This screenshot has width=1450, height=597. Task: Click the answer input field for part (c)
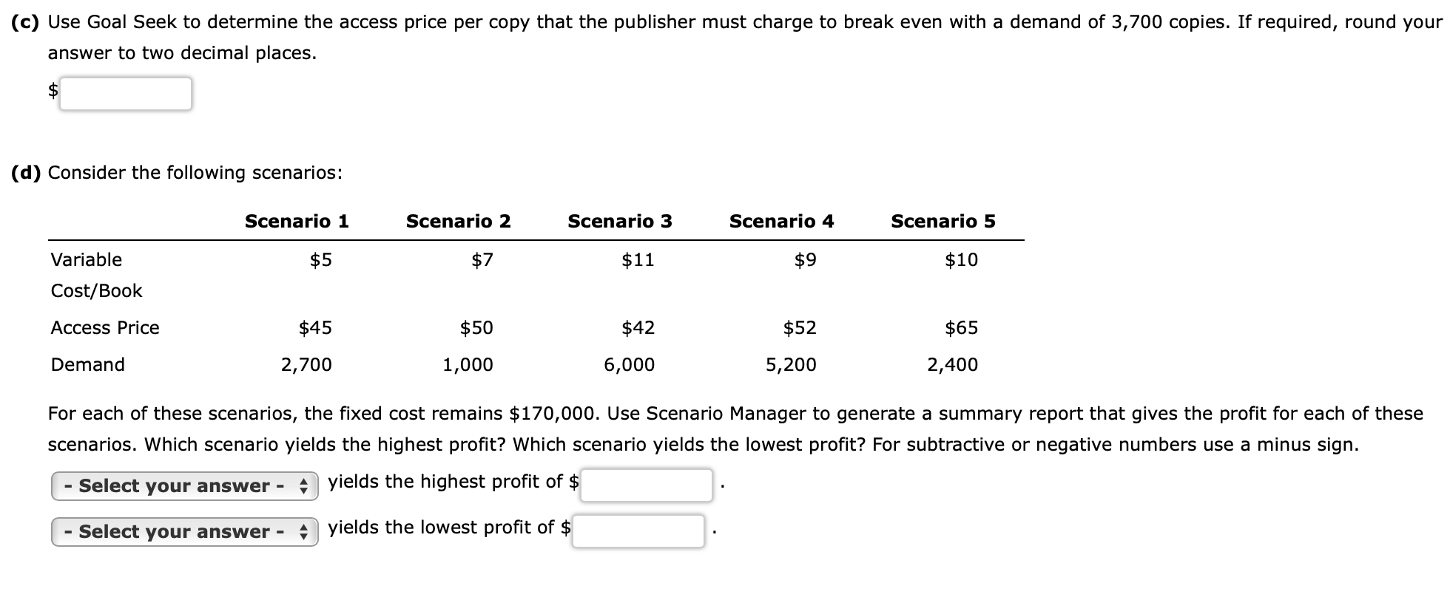(x=126, y=93)
